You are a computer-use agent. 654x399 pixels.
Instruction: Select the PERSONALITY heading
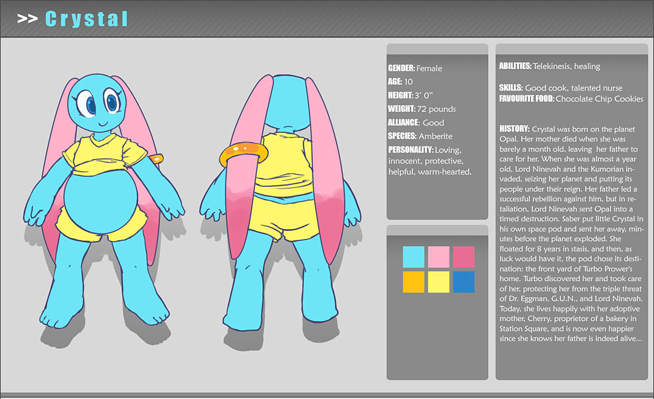[411, 150]
